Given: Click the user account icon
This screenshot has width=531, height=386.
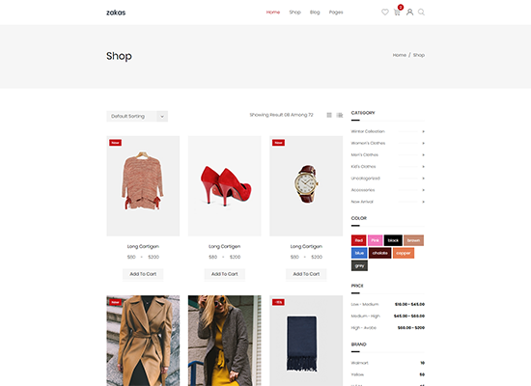Looking at the screenshot, I should click(x=409, y=13).
